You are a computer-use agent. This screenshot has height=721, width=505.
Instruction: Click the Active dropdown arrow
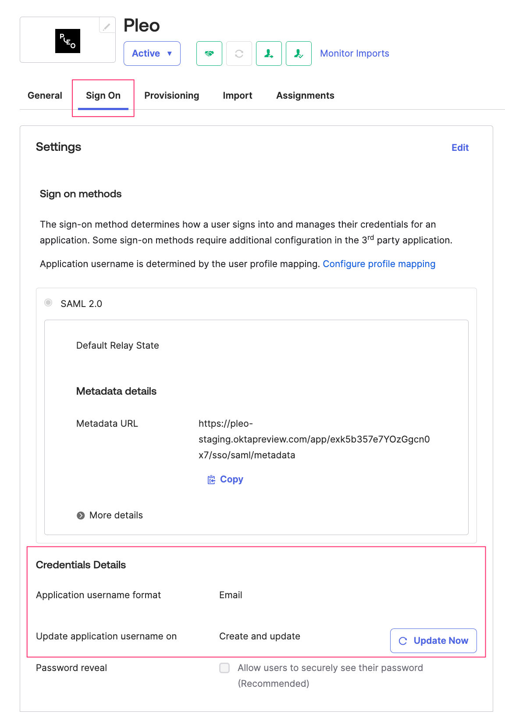[170, 54]
